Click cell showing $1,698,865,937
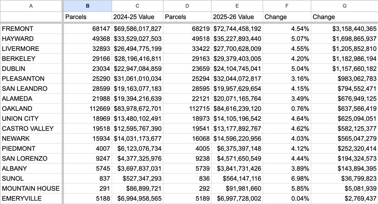The height and width of the screenshot is (204, 378). coord(344,39)
